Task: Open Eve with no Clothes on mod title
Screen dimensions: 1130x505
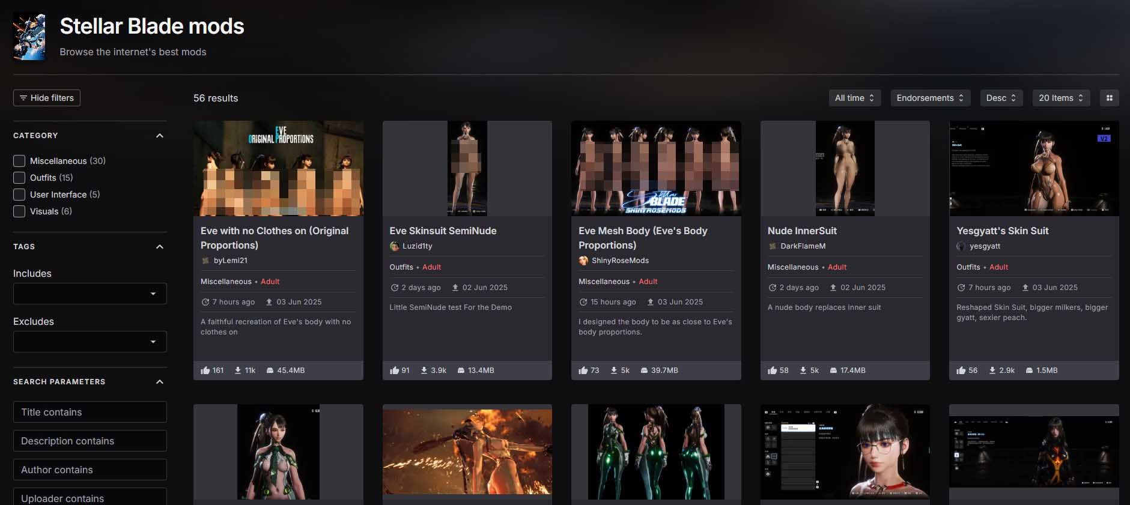Action: [x=275, y=238]
